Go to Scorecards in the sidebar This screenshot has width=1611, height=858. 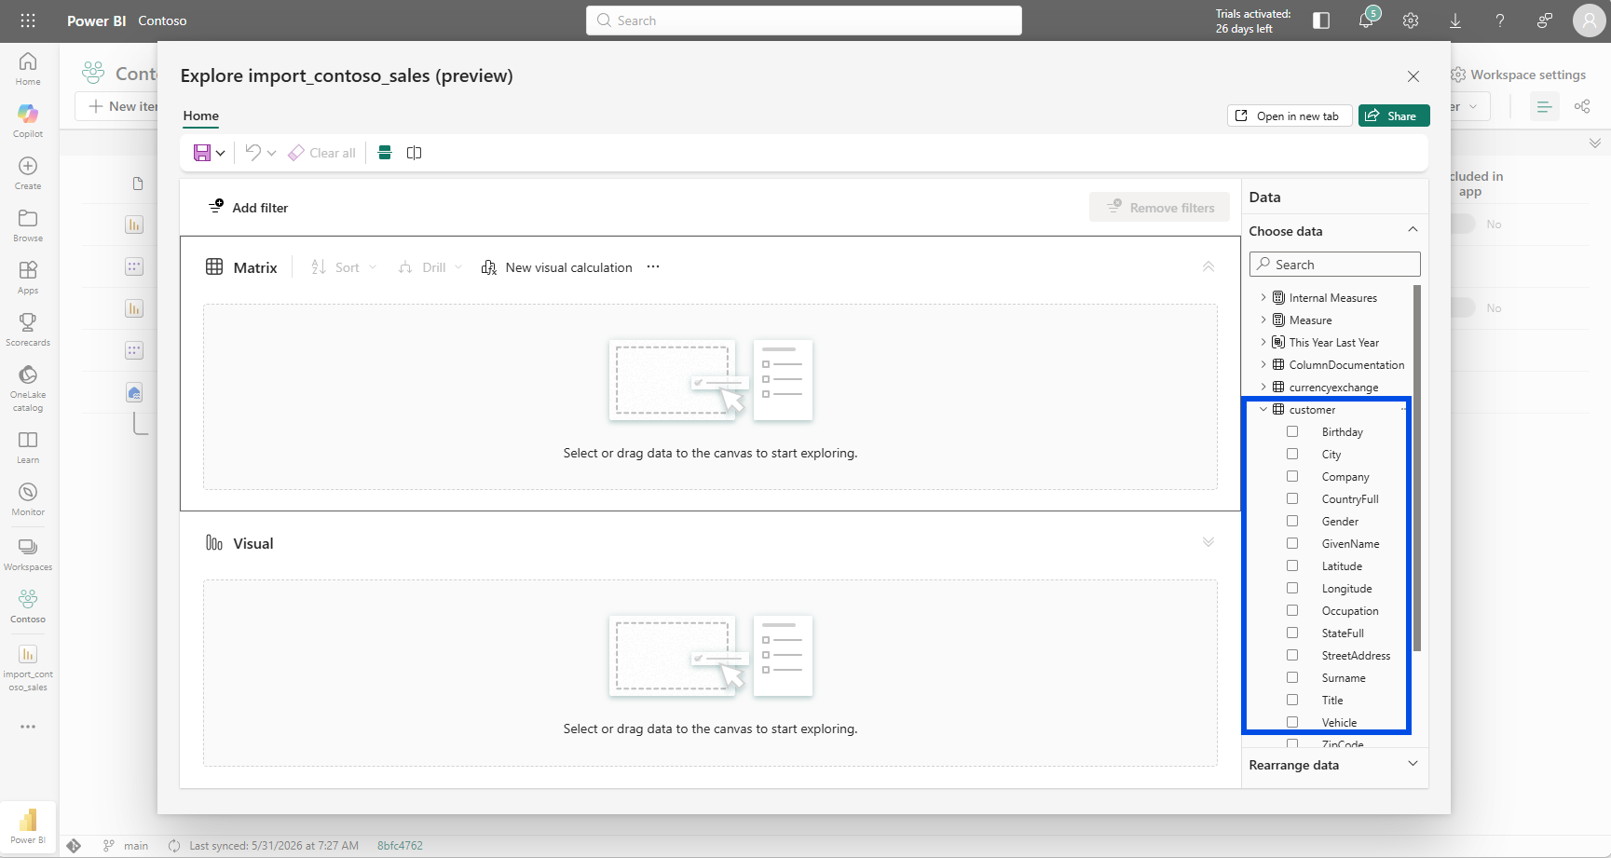pos(28,330)
